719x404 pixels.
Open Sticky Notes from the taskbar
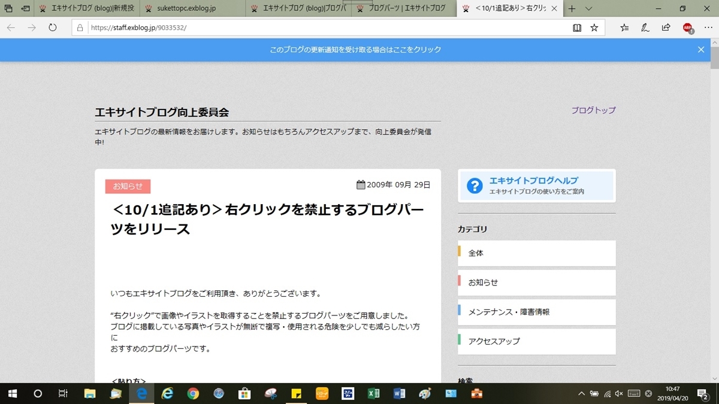[x=296, y=393]
